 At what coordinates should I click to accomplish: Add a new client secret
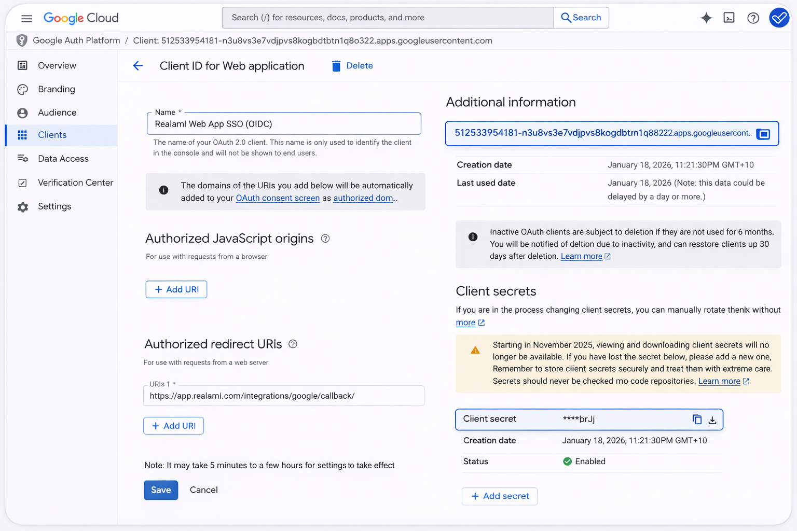coord(500,496)
